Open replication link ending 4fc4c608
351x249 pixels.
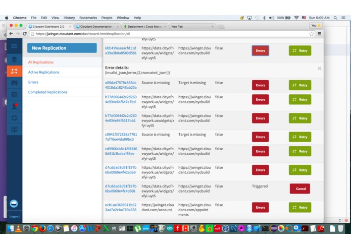[121, 189]
